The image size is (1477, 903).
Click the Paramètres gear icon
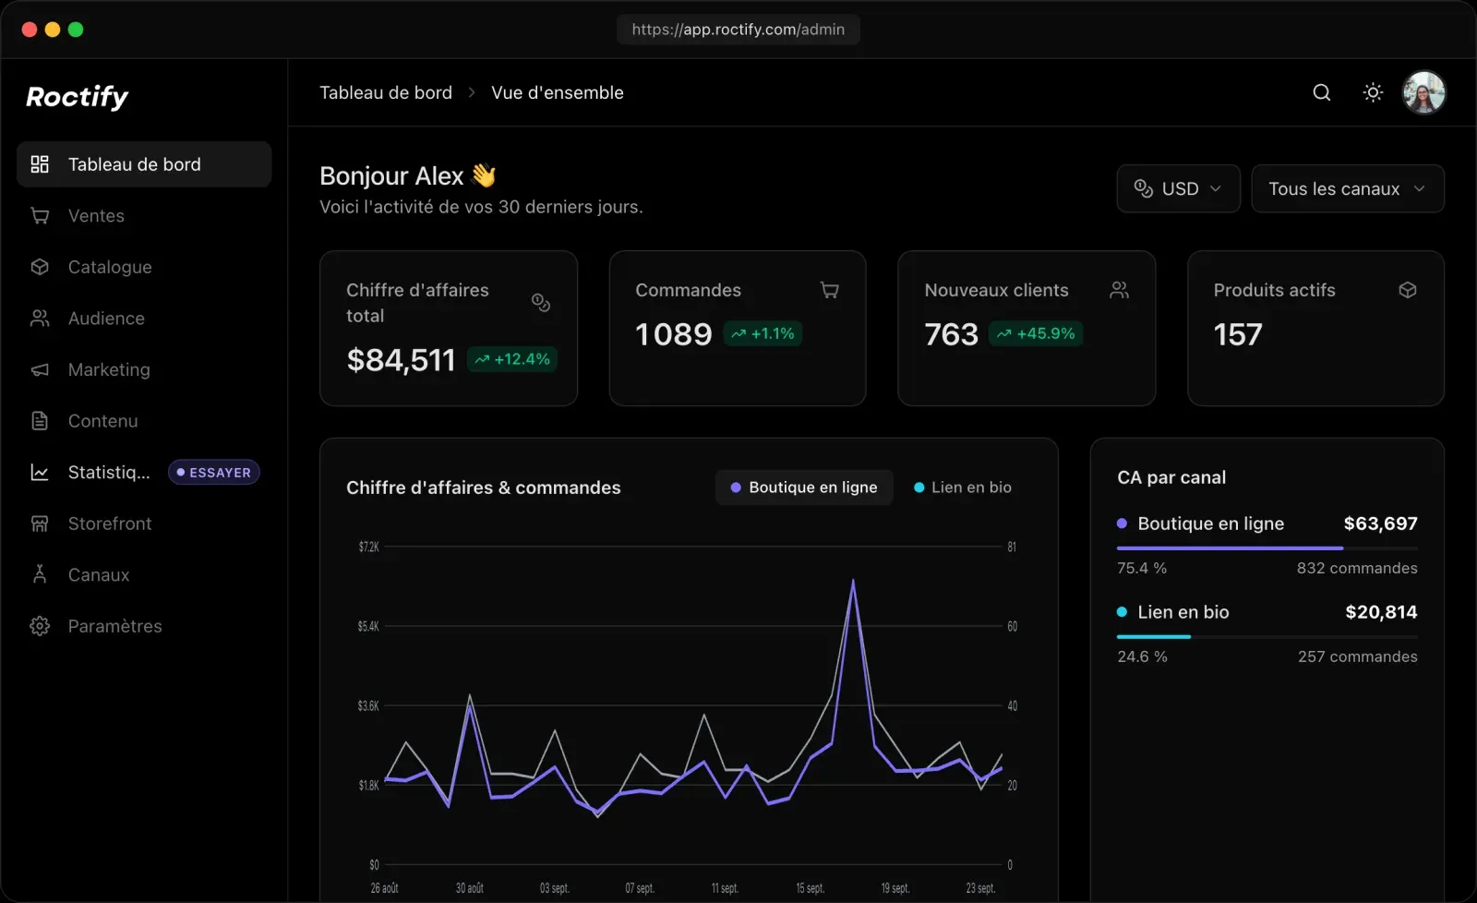(40, 626)
